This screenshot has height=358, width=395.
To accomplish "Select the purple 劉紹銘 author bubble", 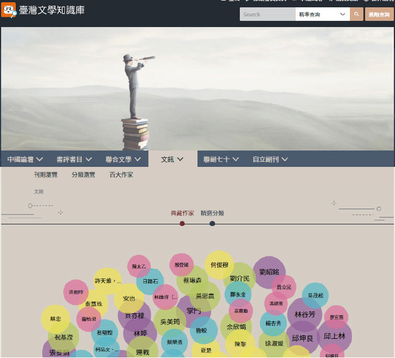I will (x=269, y=272).
